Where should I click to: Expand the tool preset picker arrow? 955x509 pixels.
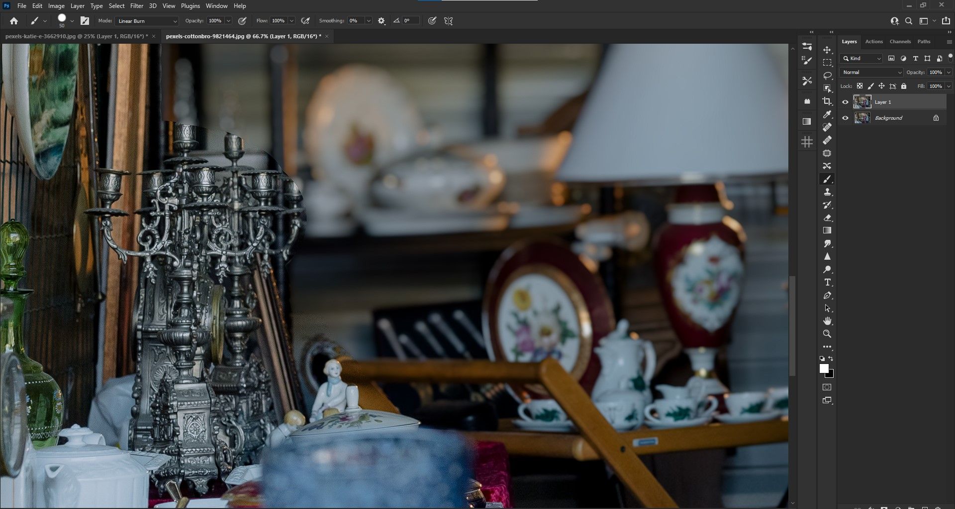coord(45,21)
